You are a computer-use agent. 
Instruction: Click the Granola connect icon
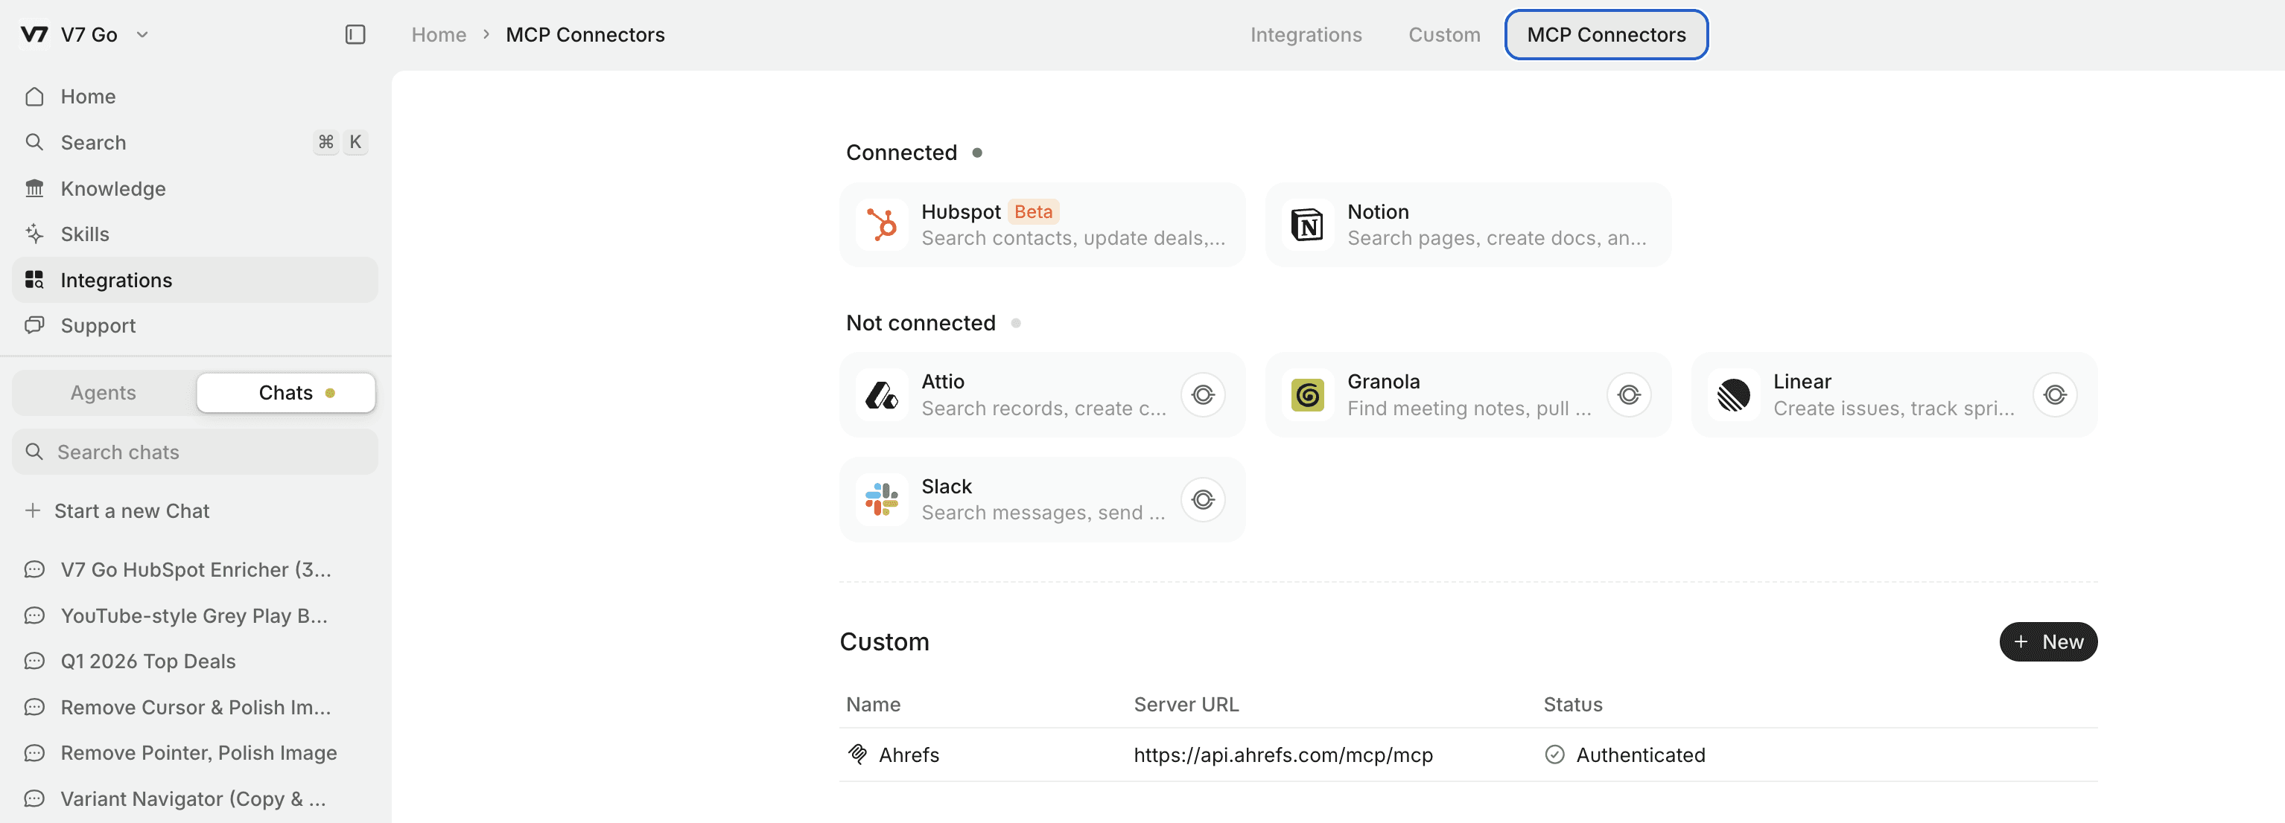pos(1627,394)
